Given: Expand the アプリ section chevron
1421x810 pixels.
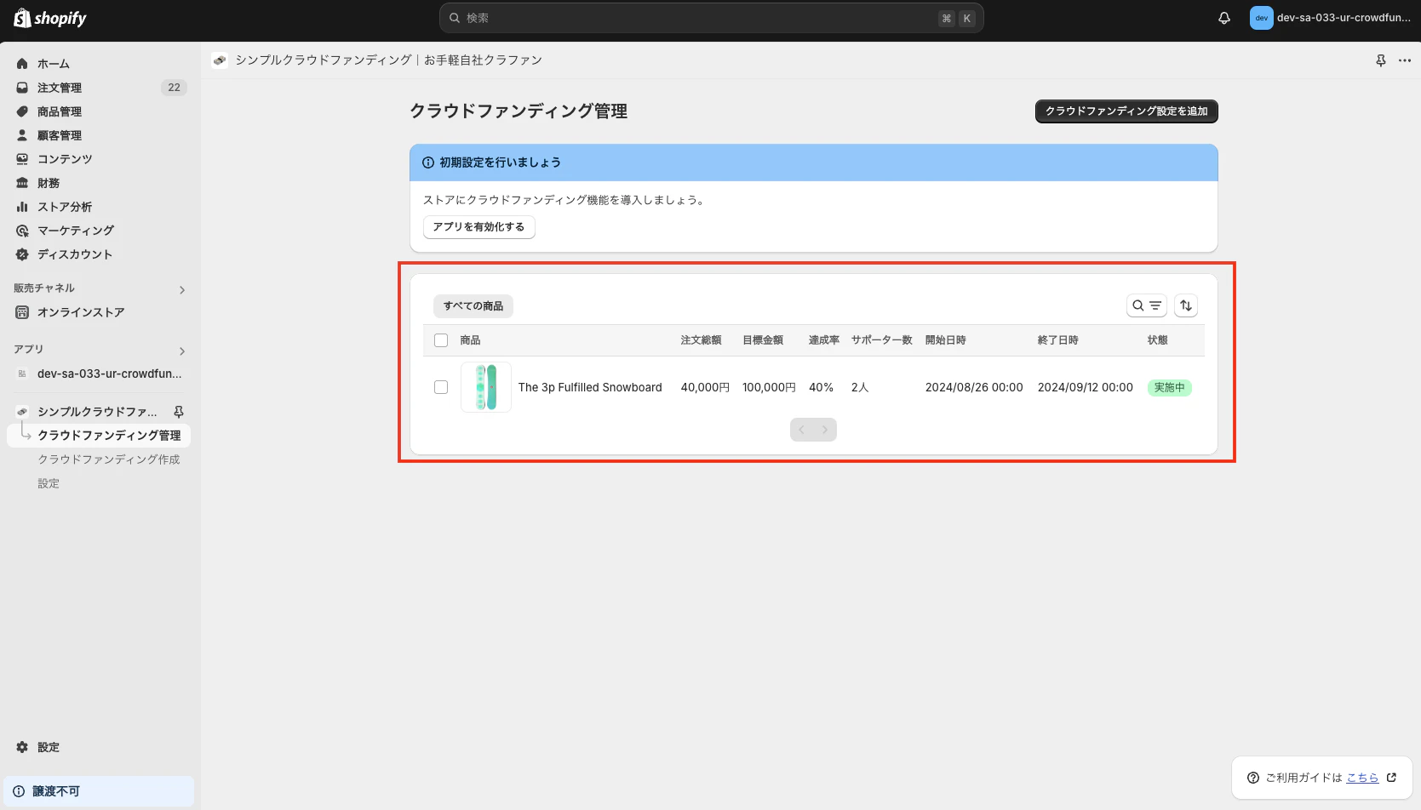Looking at the screenshot, I should point(181,351).
